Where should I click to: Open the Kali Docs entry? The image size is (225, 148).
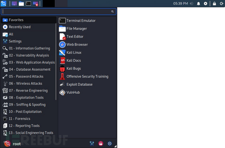[x=87, y=60]
